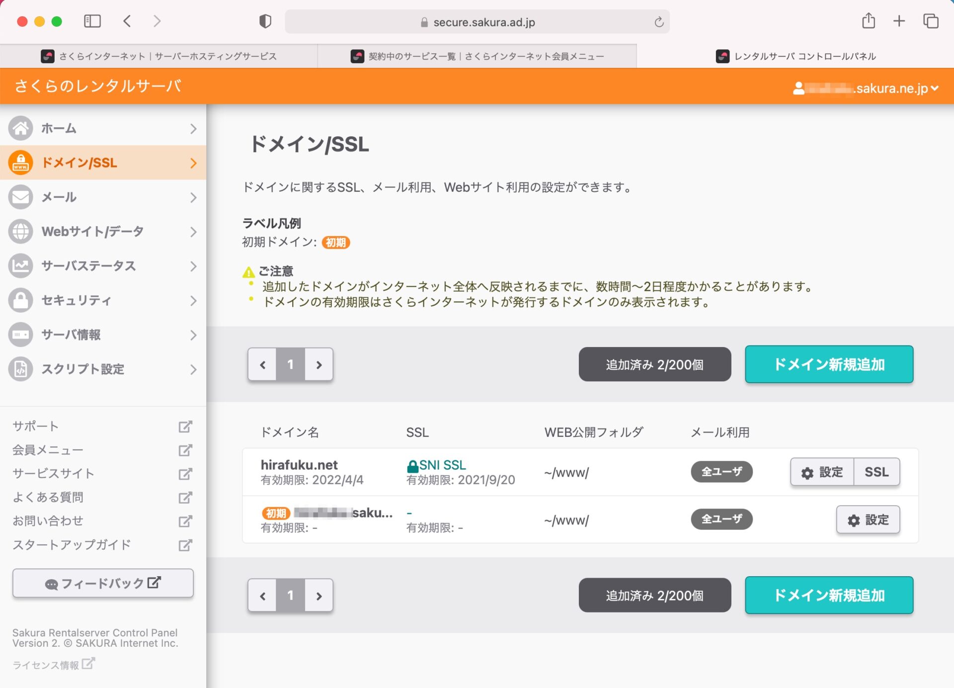The image size is (954, 688).
Task: Click SSL button for hirafuku.net
Action: [x=876, y=472]
